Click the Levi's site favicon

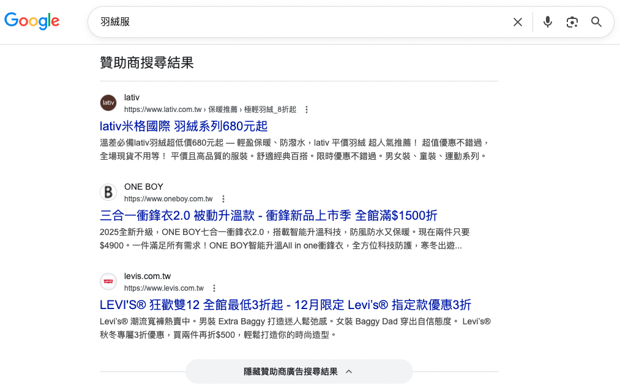click(x=108, y=281)
